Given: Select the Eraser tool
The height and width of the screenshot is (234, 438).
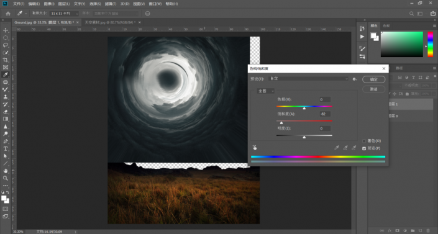Looking at the screenshot, I should pyautogui.click(x=6, y=112).
